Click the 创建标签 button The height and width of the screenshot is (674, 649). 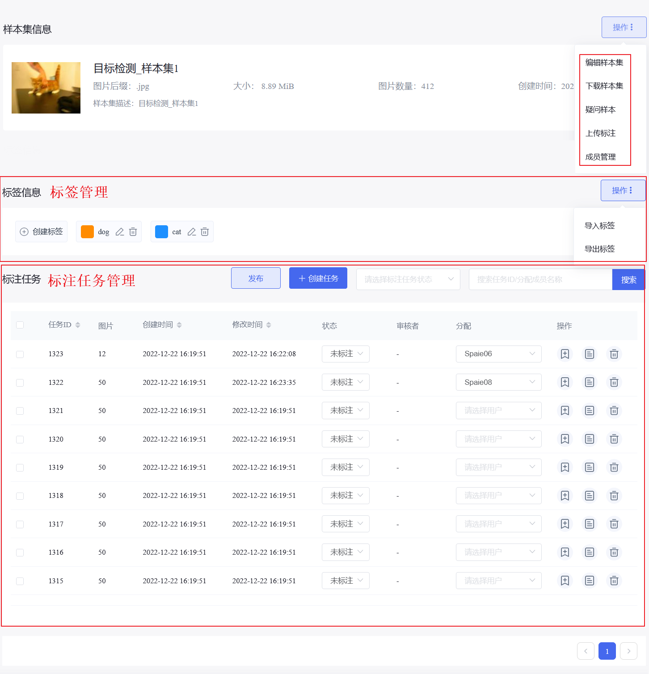42,232
